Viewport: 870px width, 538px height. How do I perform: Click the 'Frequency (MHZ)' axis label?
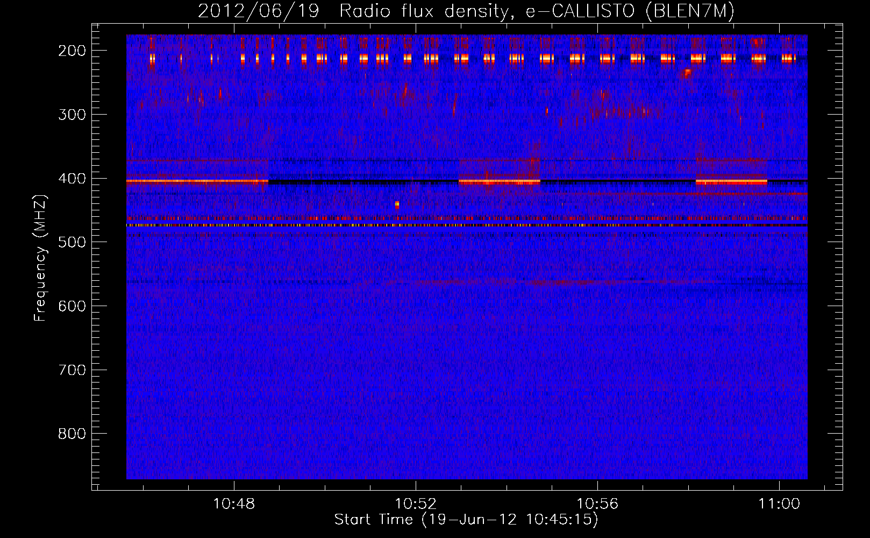pyautogui.click(x=40, y=258)
